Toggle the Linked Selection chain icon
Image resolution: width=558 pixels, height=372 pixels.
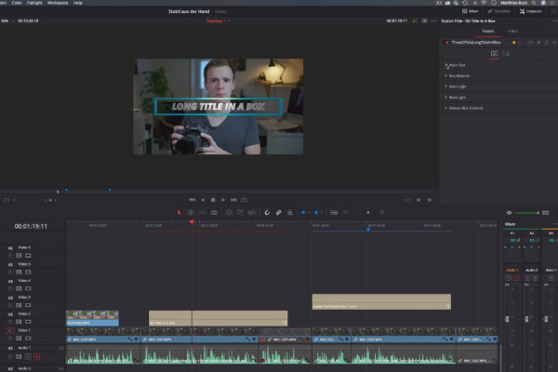pyautogui.click(x=279, y=213)
